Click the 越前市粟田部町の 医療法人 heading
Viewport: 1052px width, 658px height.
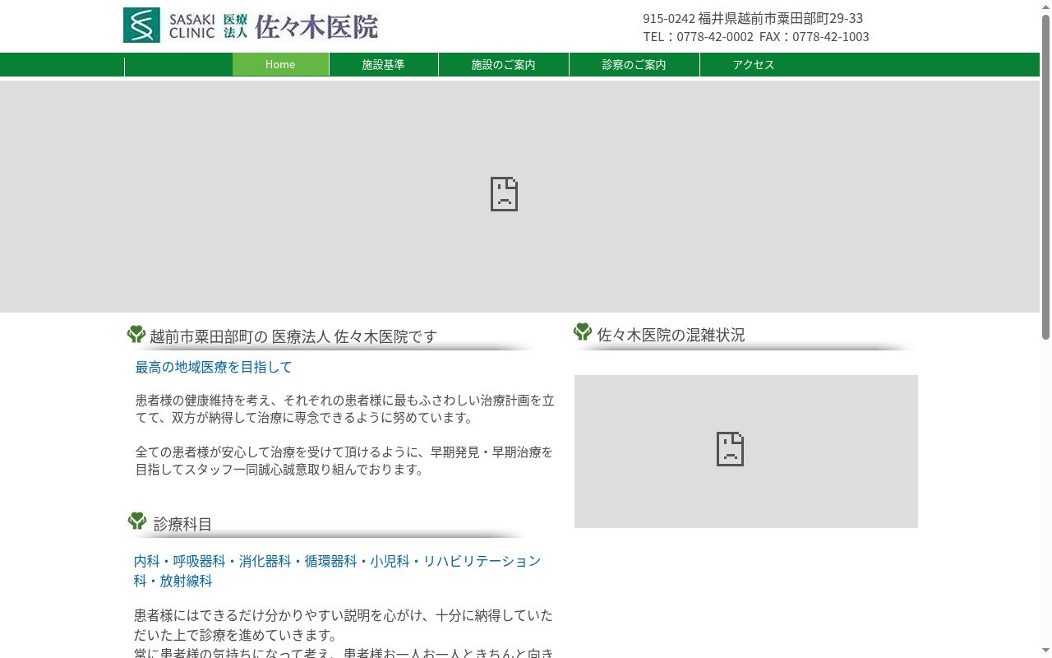click(x=293, y=336)
